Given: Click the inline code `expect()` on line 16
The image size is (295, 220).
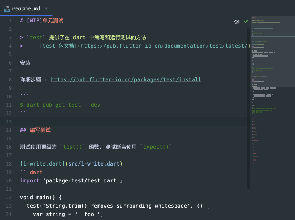Looking at the screenshot, I should (x=156, y=147).
